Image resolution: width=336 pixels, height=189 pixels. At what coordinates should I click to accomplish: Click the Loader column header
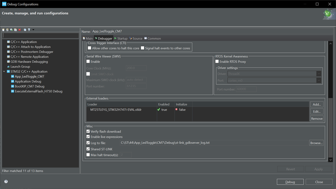tap(122, 104)
